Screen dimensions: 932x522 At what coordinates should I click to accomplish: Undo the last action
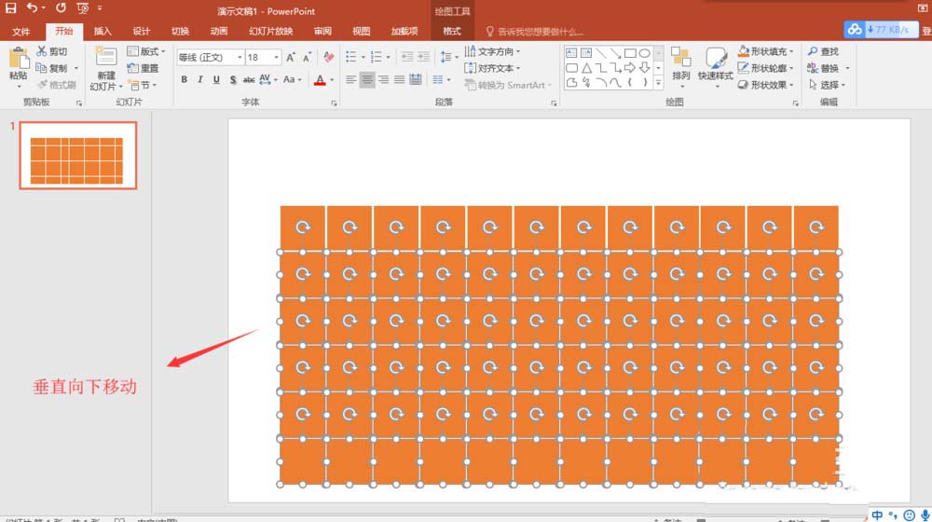click(32, 7)
